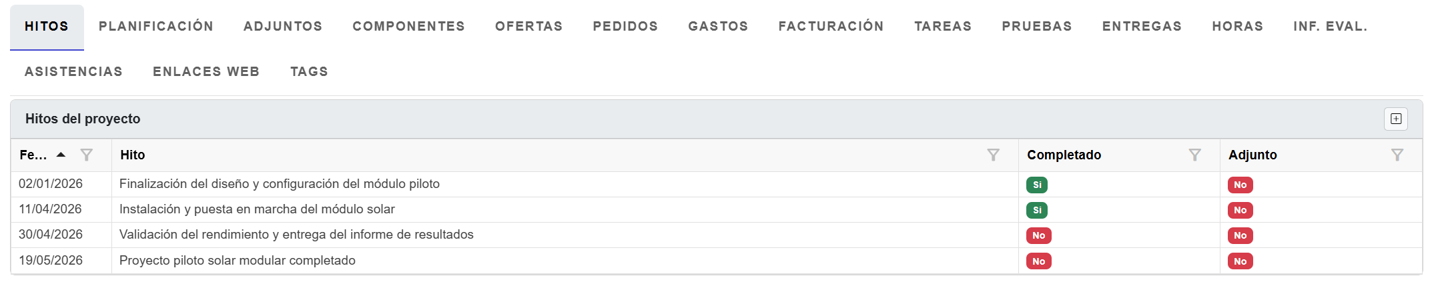Open the Completado column filter icon
This screenshot has width=1434, height=284.
(x=1194, y=155)
